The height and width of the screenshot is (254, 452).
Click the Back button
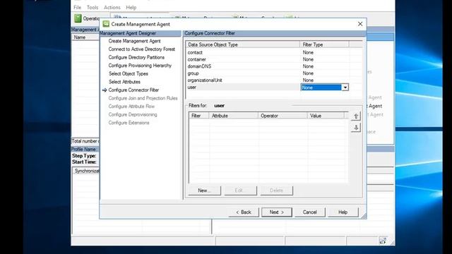[244, 212]
